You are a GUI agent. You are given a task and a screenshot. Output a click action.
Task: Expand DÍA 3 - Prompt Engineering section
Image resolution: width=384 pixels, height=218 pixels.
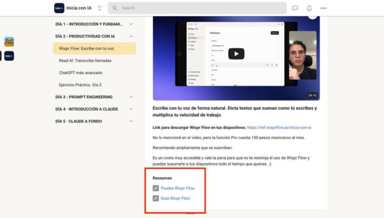pos(131,97)
